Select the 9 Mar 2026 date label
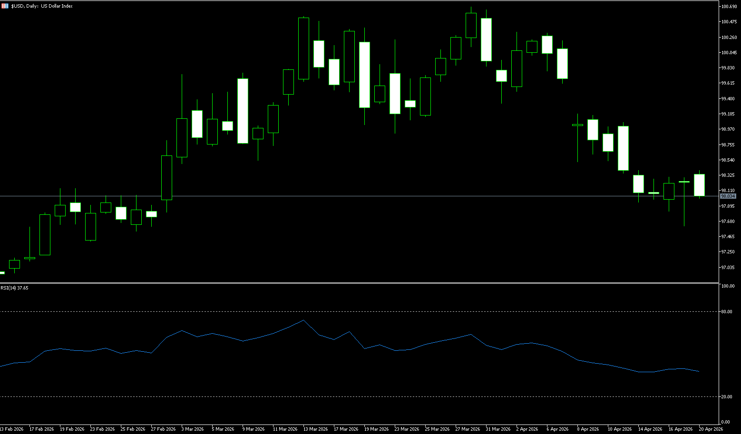Screen dimensions: 741x434 pos(253,429)
